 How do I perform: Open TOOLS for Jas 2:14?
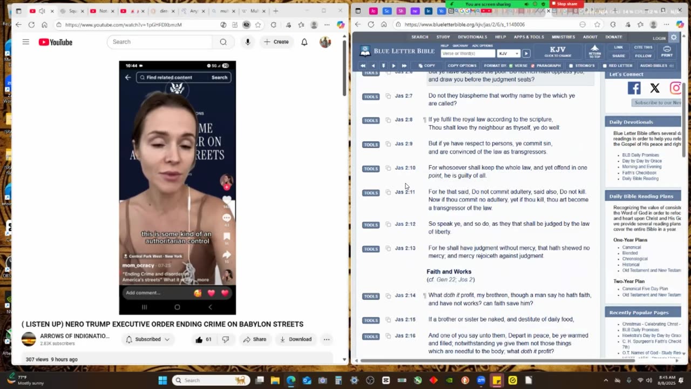click(x=371, y=296)
